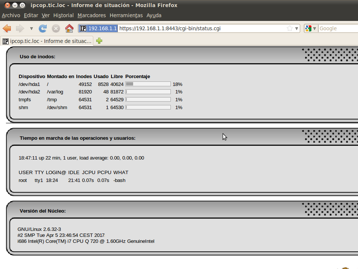Image resolution: width=358 pixels, height=269 pixels.
Task: Click inside the Google search field
Action: point(337,28)
